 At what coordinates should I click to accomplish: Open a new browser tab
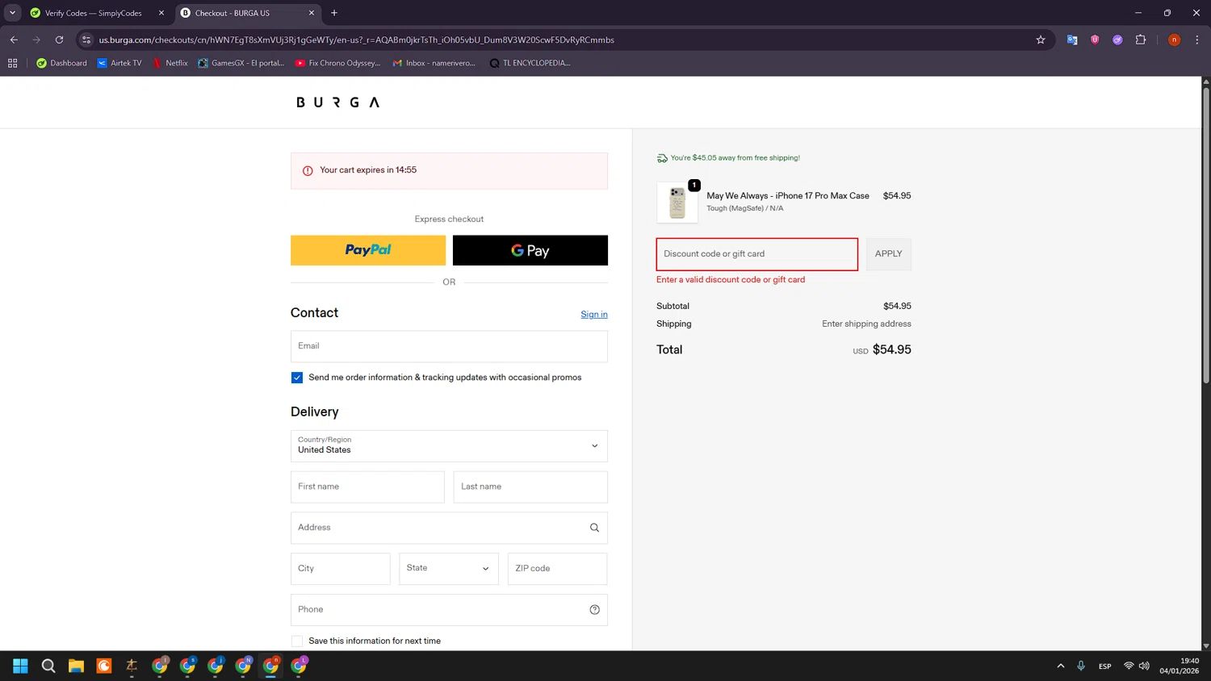tap(334, 13)
